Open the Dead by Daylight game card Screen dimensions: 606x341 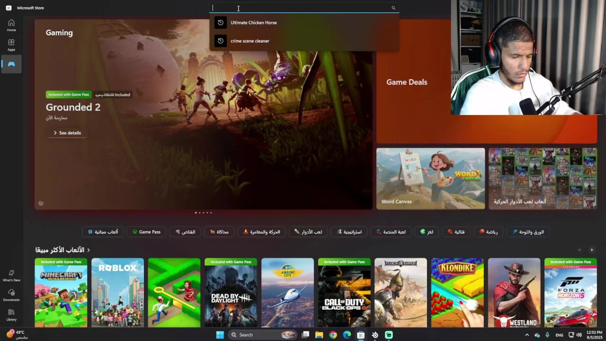point(231,293)
